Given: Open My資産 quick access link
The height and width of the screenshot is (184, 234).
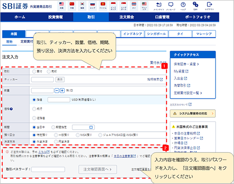Looking at the screenshot, I should pyautogui.click(x=181, y=71).
